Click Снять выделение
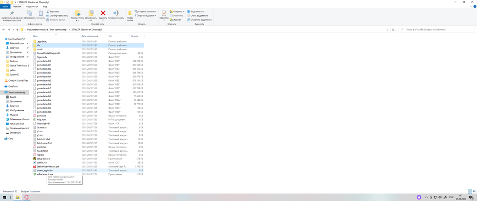Image resolution: width=477 pixels, height=201 pixels. tap(197, 16)
